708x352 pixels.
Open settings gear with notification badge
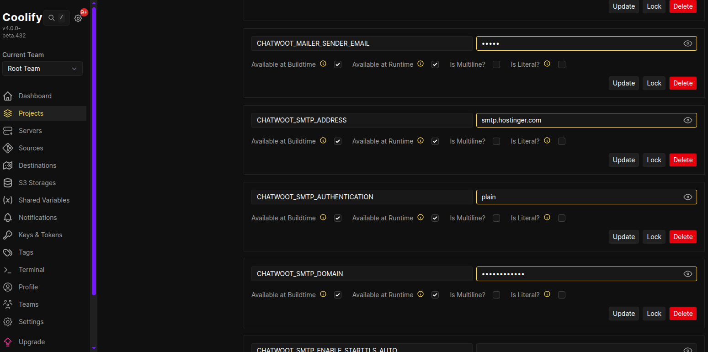click(x=78, y=18)
